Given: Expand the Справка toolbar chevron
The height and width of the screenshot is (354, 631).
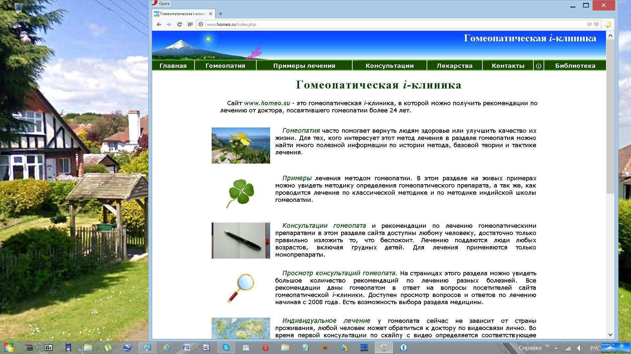Looking at the screenshot, I should (547, 345).
